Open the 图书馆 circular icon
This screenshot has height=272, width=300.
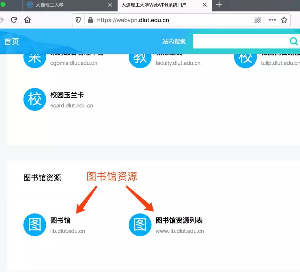click(35, 225)
